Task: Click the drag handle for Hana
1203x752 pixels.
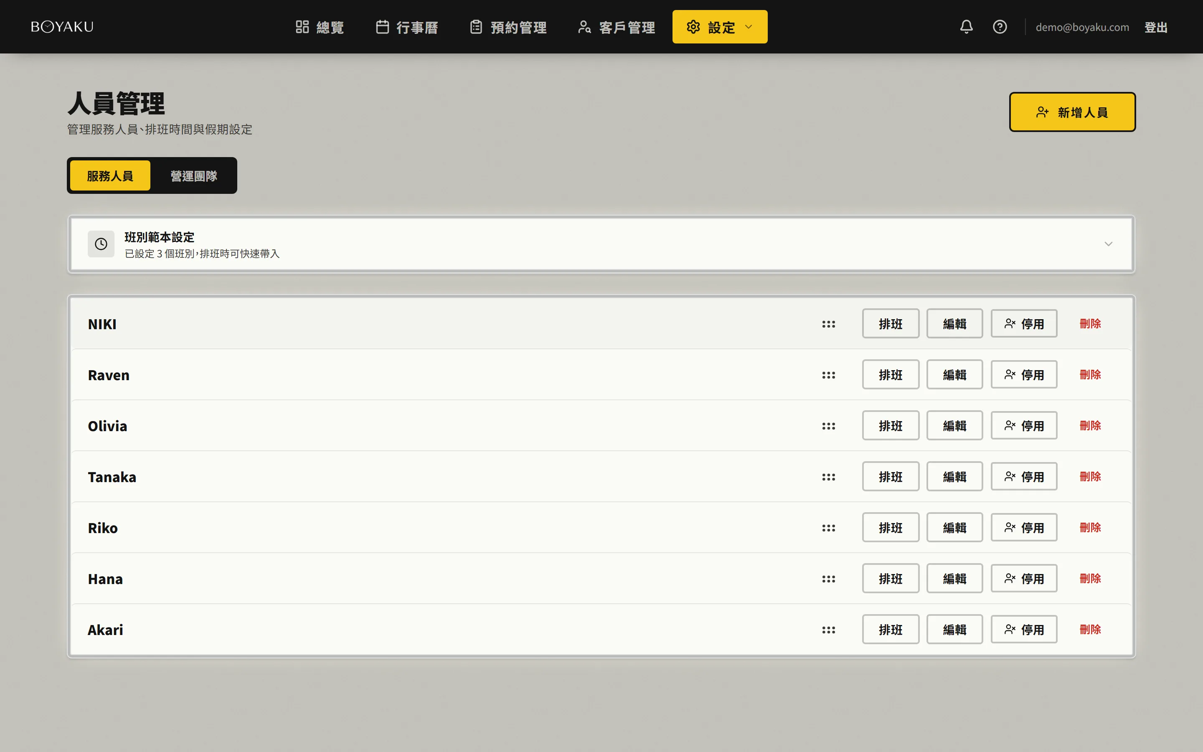Action: tap(828, 579)
